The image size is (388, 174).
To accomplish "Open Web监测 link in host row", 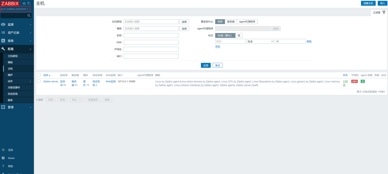I will pyautogui.click(x=111, y=81).
